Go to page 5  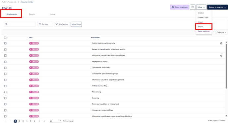pos(31,121)
